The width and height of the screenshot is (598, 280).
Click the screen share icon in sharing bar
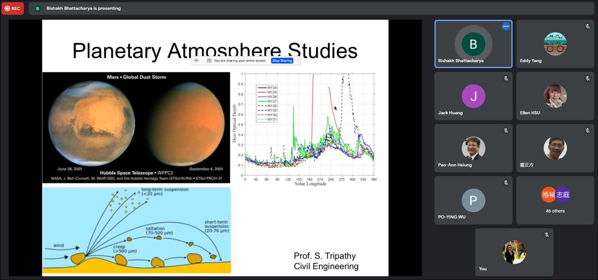(209, 61)
